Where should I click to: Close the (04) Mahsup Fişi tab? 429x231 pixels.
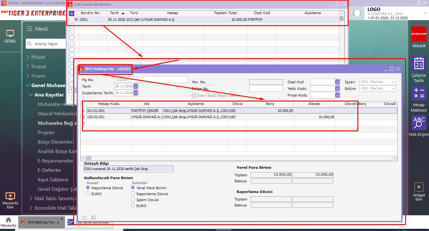62,219
